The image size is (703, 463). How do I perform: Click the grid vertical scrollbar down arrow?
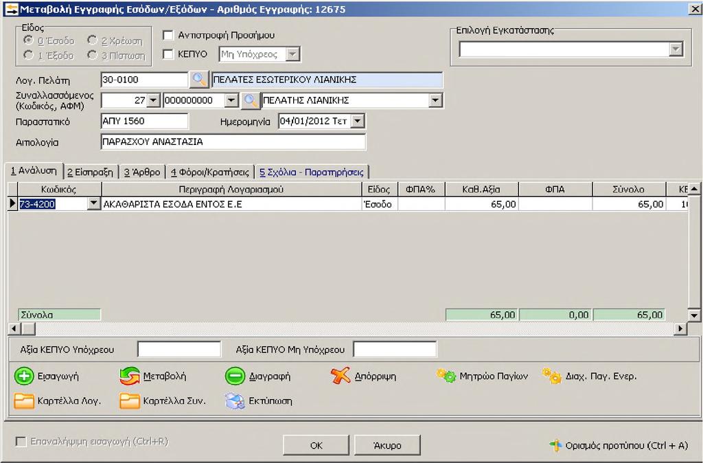pyautogui.click(x=694, y=315)
